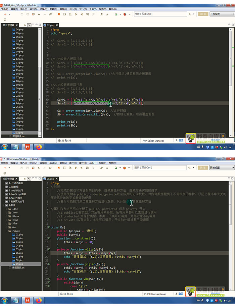Click the tan button before 开发视图 in 32.php window
Image resolution: width=235 pixels, height=307 pixels.
pos(203,14)
